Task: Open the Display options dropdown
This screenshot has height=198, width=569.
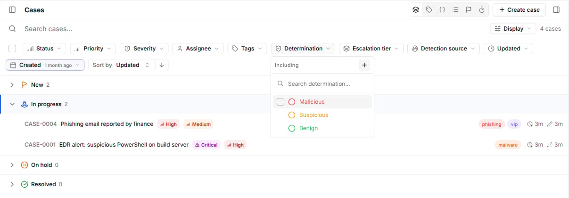Action: [x=513, y=29]
